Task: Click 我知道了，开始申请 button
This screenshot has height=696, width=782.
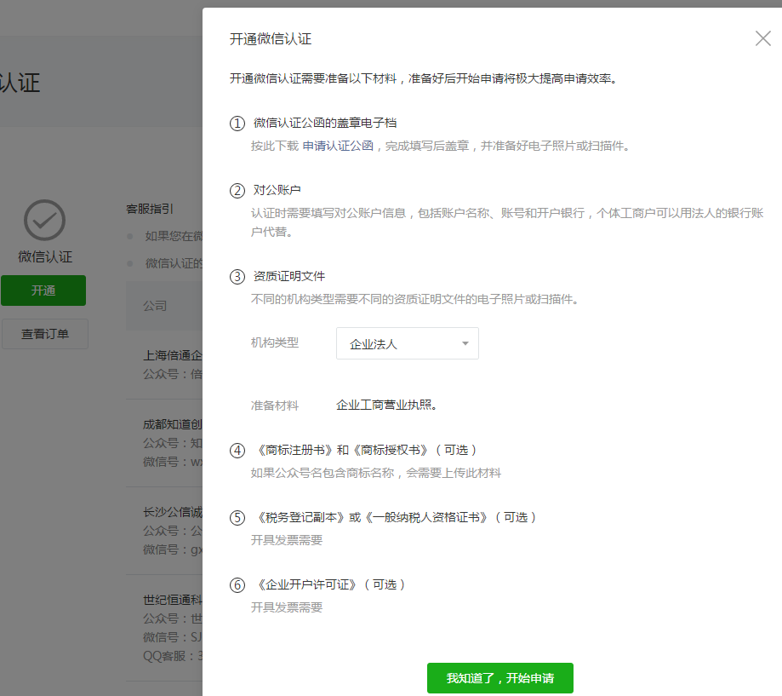Action: pos(499,678)
